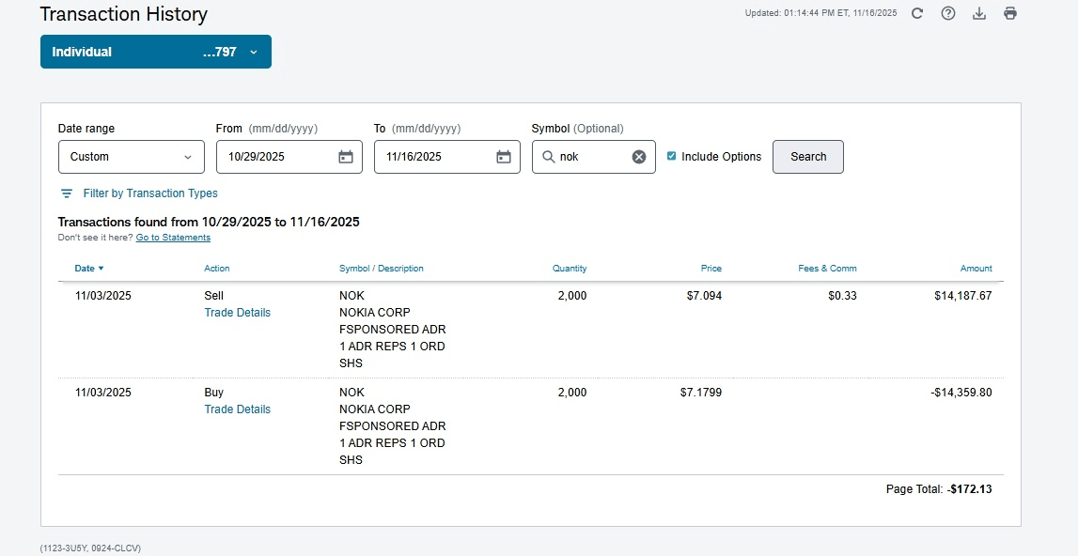
Task: Open the help question mark icon
Action: 948,13
